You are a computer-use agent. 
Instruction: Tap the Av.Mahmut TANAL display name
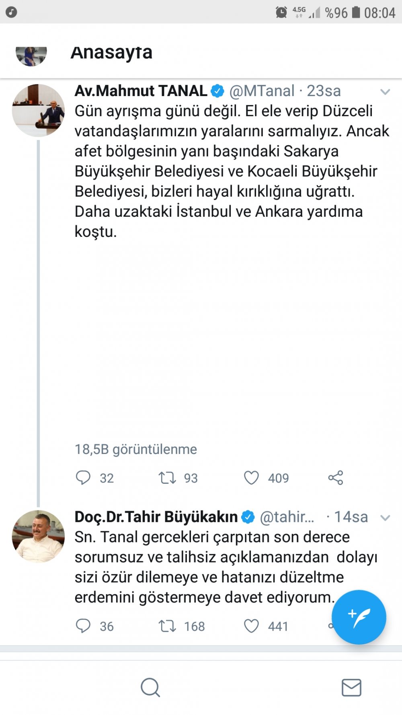(x=141, y=91)
